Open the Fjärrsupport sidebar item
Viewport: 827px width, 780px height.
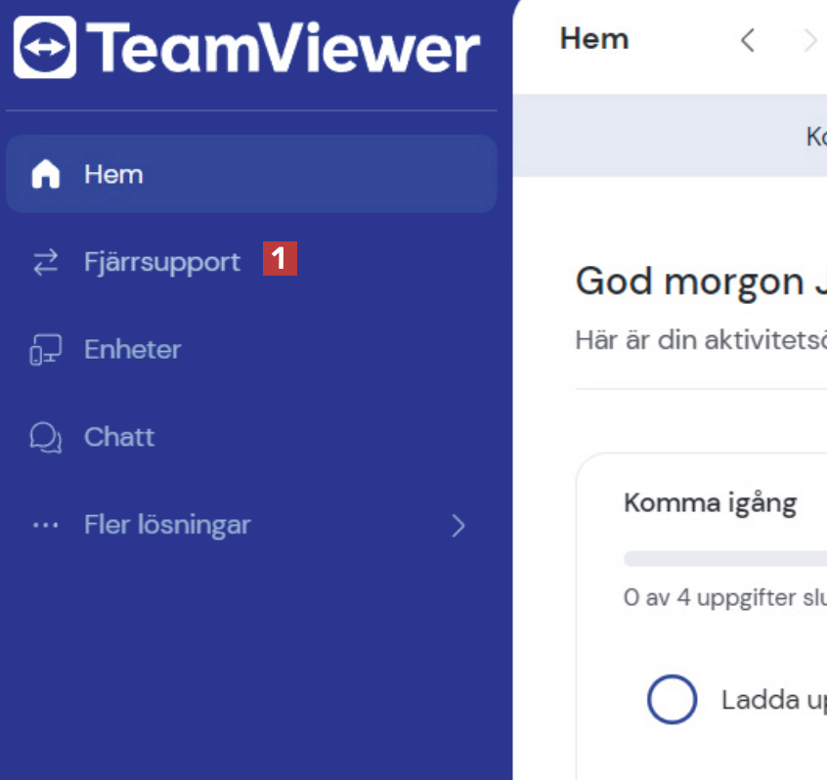[x=251, y=262]
